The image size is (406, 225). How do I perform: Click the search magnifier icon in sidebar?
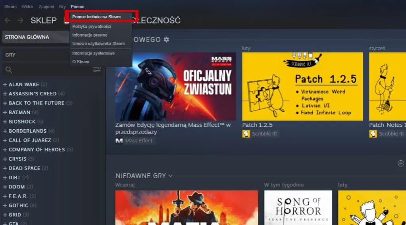pyautogui.click(x=9, y=70)
